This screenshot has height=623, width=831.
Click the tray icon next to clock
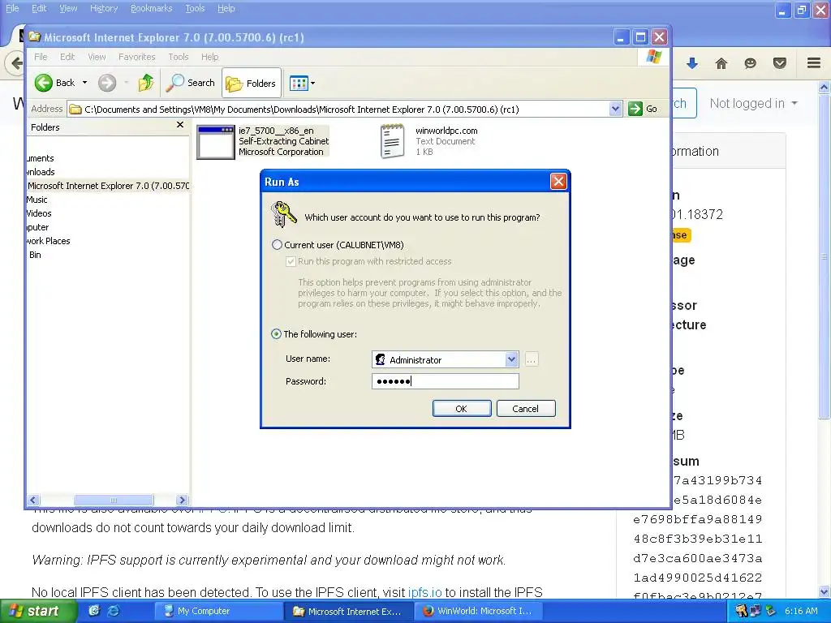pyautogui.click(x=771, y=612)
